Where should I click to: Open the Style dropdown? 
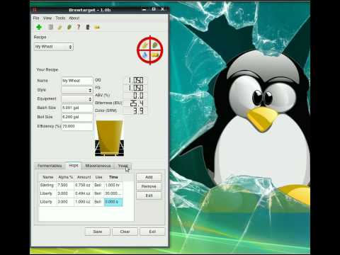tap(77, 90)
